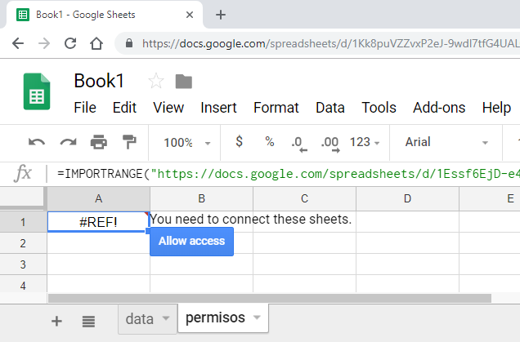The width and height of the screenshot is (520, 342).
Task: Format as currency with the dollar sign
Action: click(239, 142)
